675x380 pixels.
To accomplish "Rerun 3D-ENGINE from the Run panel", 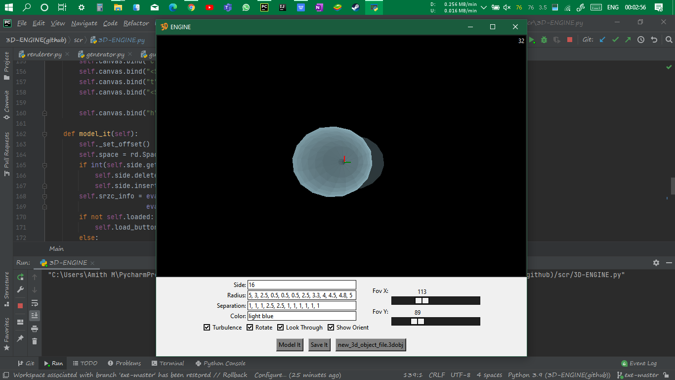I will click(x=20, y=277).
